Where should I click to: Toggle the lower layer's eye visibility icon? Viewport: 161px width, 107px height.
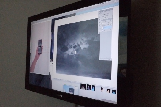coord(101,31)
